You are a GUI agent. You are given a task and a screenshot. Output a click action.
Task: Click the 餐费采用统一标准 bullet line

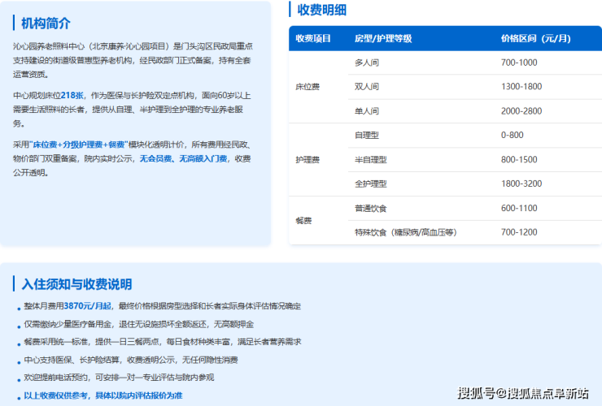pyautogui.click(x=163, y=342)
